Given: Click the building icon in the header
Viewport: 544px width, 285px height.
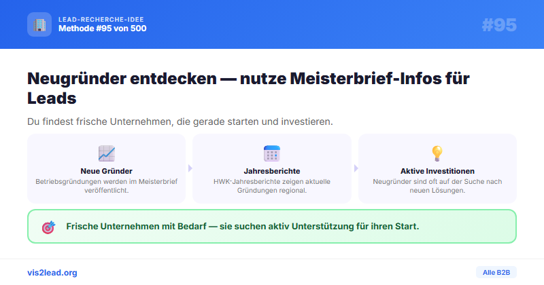Looking at the screenshot, I should coord(39,24).
